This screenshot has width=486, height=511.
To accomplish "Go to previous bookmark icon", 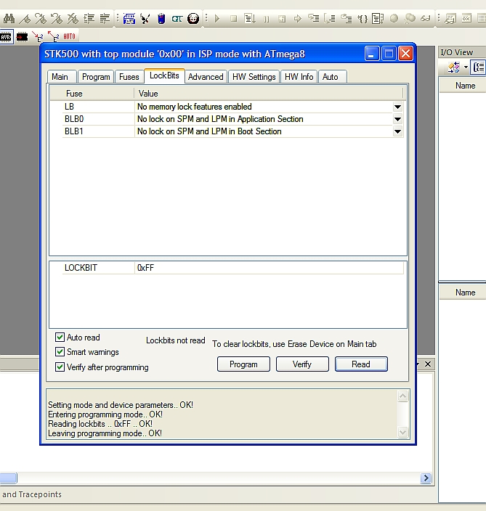I will [57, 19].
